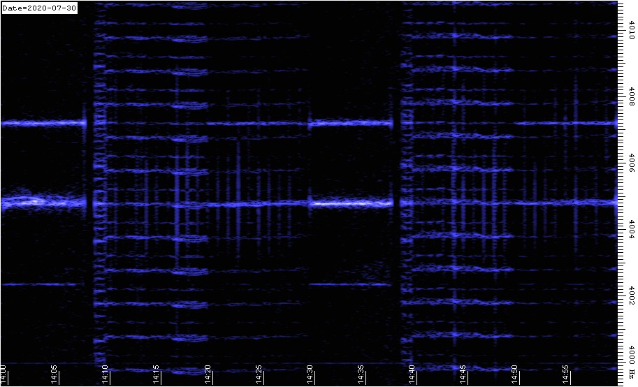
Task: Click the 14:15 time axis label
Action: click(x=157, y=374)
